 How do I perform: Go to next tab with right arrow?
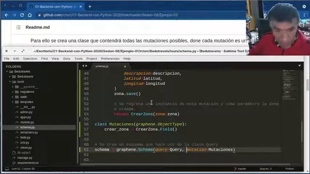click(86, 66)
